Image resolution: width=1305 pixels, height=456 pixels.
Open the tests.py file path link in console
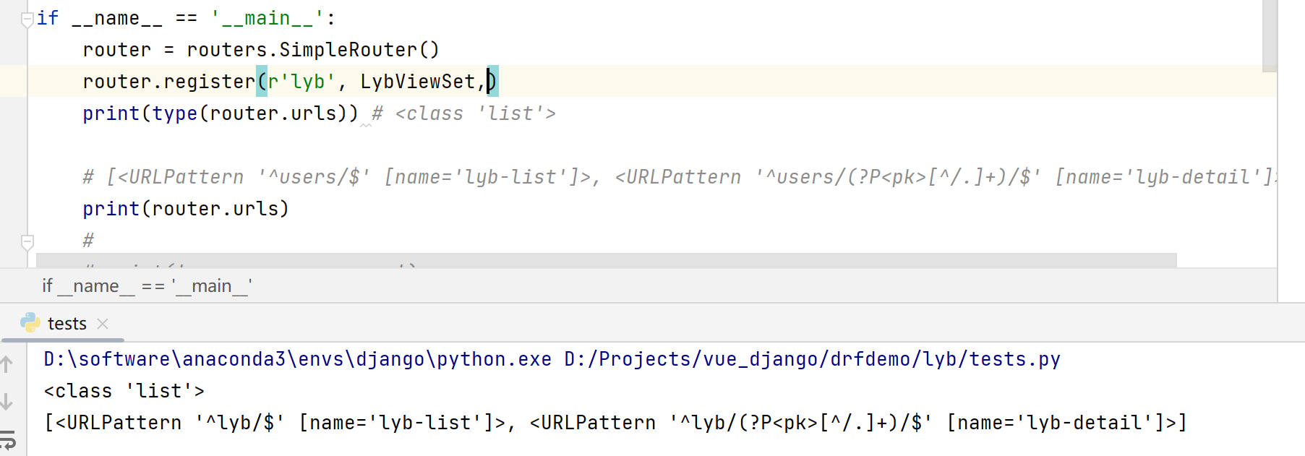tap(812, 359)
